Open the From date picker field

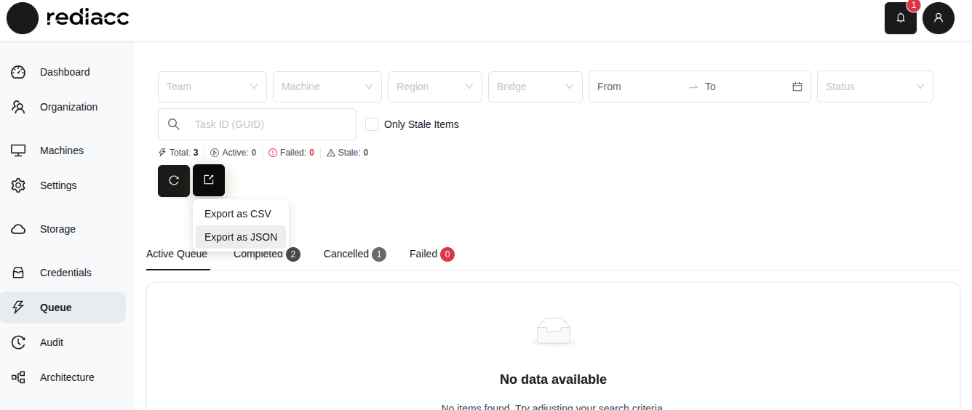coord(637,87)
